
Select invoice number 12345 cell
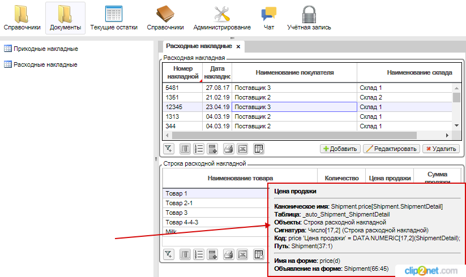pyautogui.click(x=183, y=107)
